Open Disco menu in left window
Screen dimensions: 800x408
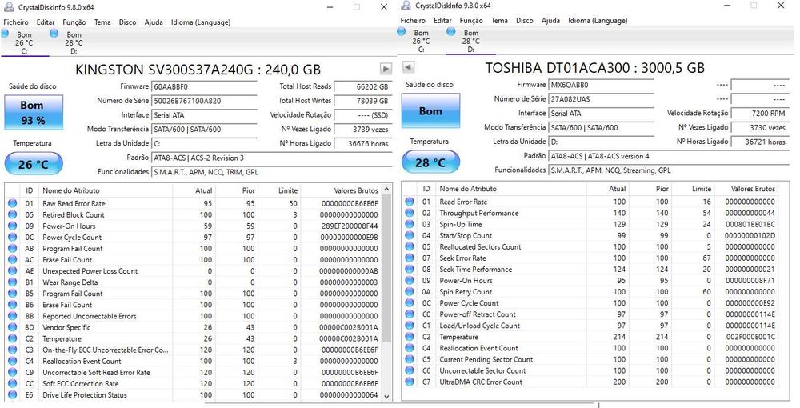point(127,22)
